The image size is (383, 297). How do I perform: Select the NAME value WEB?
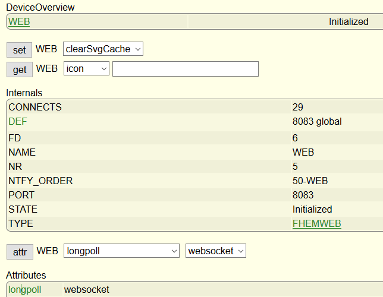click(x=303, y=152)
